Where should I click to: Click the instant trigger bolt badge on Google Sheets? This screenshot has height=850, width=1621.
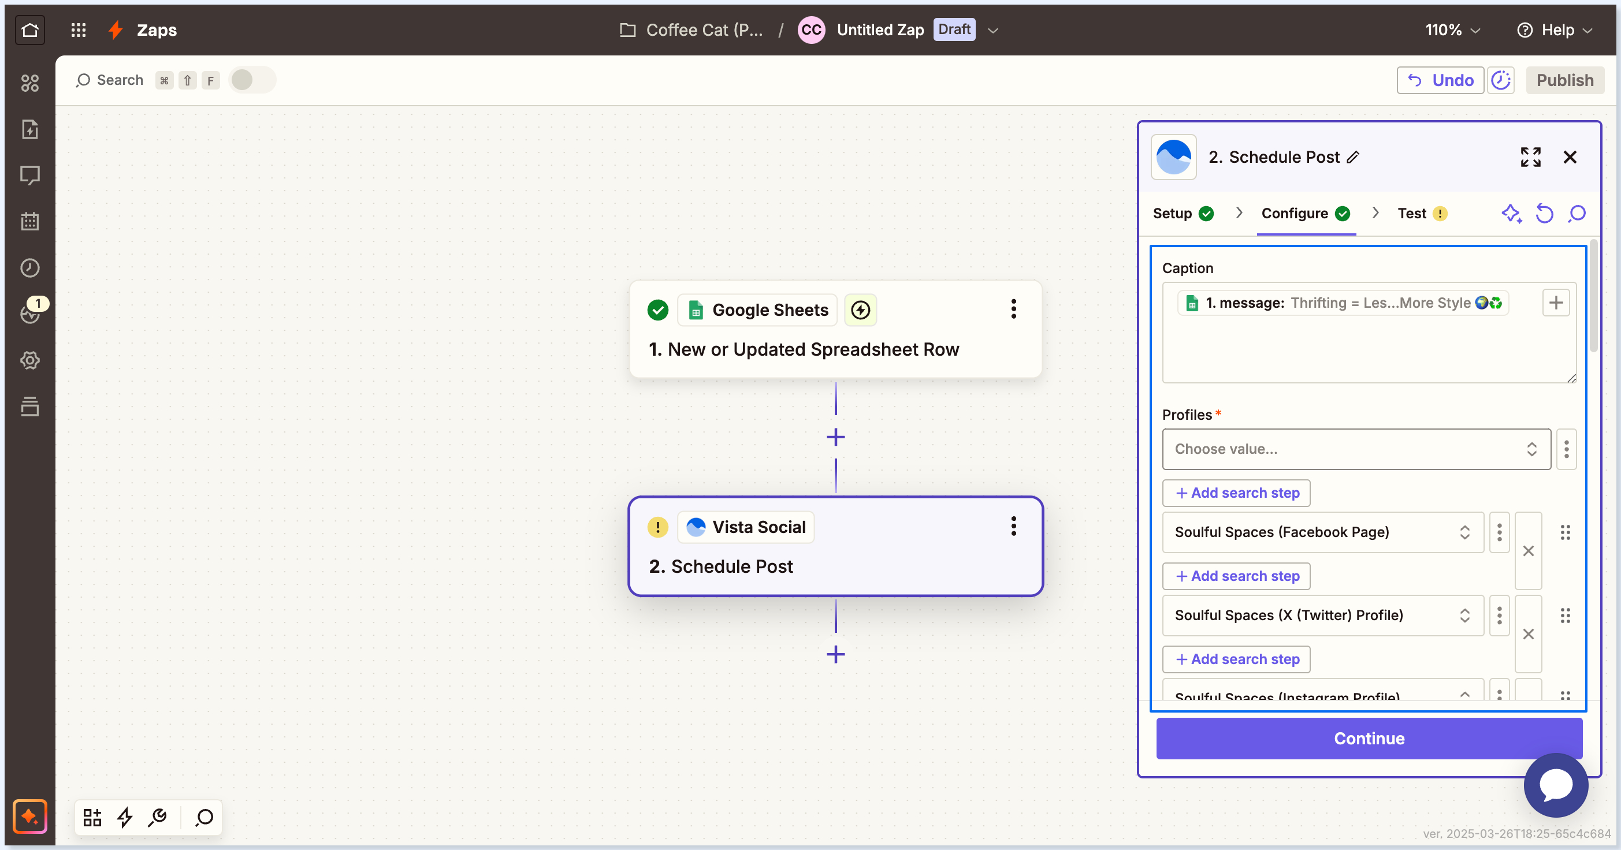(860, 310)
